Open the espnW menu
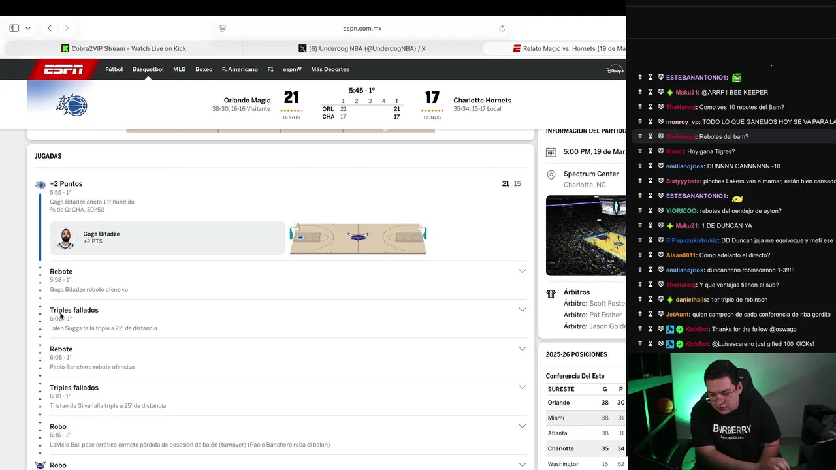The width and height of the screenshot is (836, 470). coord(292,69)
